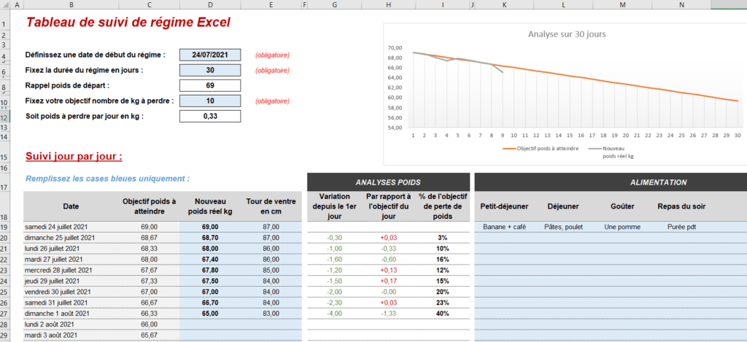Screen dimensions: 747x342
Task: Select the real weight cell 65,00
Action: coord(210,314)
